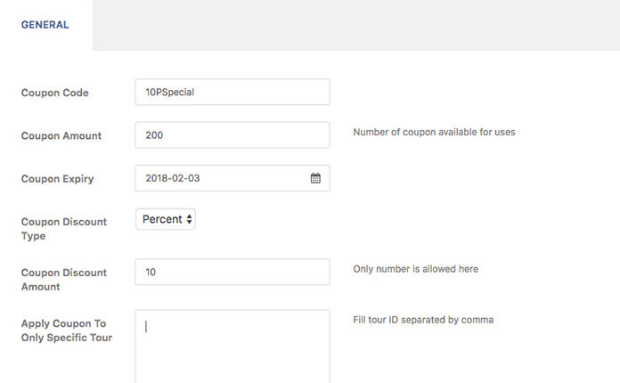
Task: Click the 'Number of coupon available for uses' hint
Action: pyautogui.click(x=434, y=133)
